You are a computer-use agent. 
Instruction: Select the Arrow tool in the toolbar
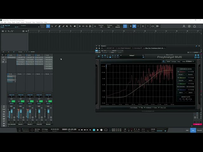click(48, 26)
